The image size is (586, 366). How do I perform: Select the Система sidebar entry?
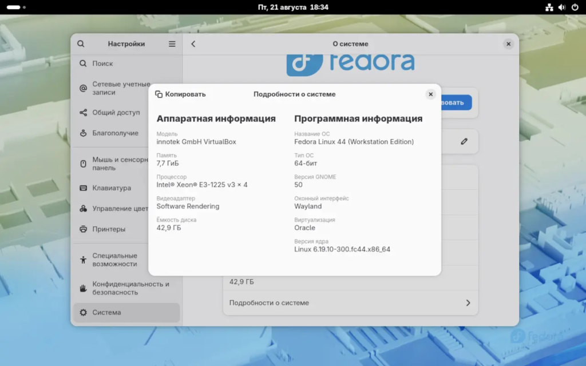point(126,312)
